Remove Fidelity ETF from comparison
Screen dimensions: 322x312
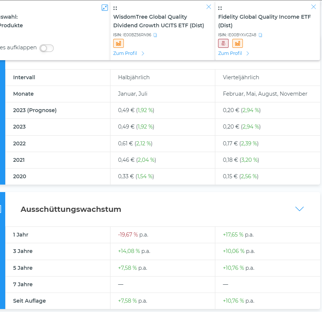pyautogui.click(x=314, y=7)
